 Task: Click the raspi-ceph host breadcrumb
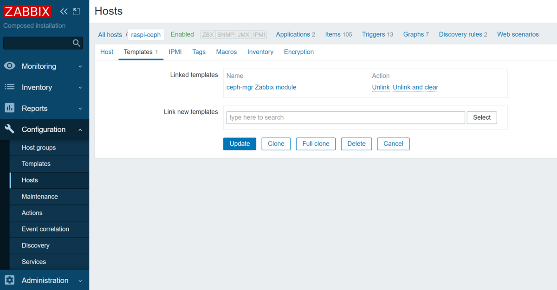[x=146, y=35]
